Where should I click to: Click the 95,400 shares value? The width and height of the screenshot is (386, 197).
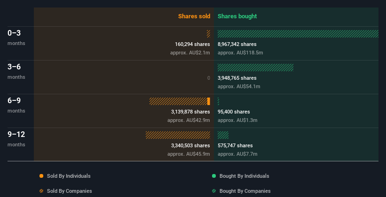click(234, 112)
